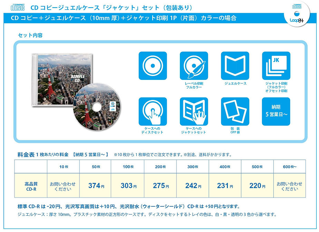Screen dimensions: 319x232
Task: Click the Compact Disc logo beside the title
Action: point(18,7)
